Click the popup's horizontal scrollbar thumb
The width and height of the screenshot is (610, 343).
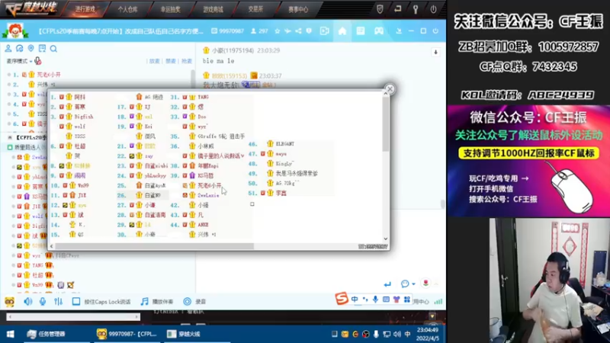pyautogui.click(x=155, y=246)
